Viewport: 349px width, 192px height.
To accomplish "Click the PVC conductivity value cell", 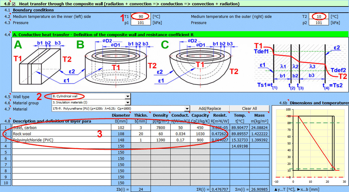I will coord(180,140).
